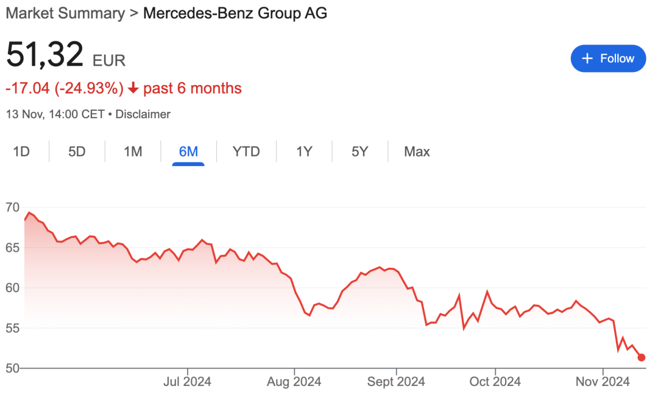
Task: Click the Mercedes-Benz Group AG title
Action: coord(235,13)
